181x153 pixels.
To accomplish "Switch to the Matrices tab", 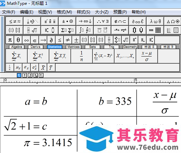I will click(73, 47).
